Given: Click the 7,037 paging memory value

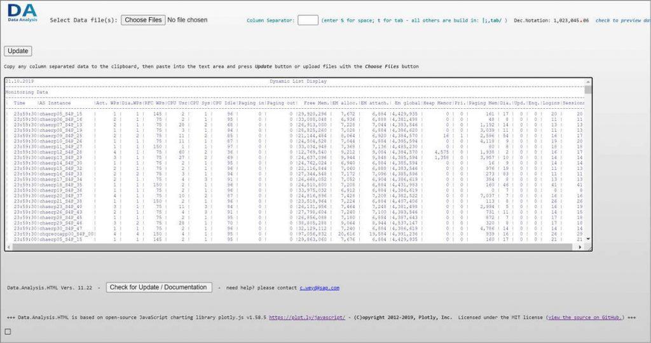Looking at the screenshot, I should [487, 195].
